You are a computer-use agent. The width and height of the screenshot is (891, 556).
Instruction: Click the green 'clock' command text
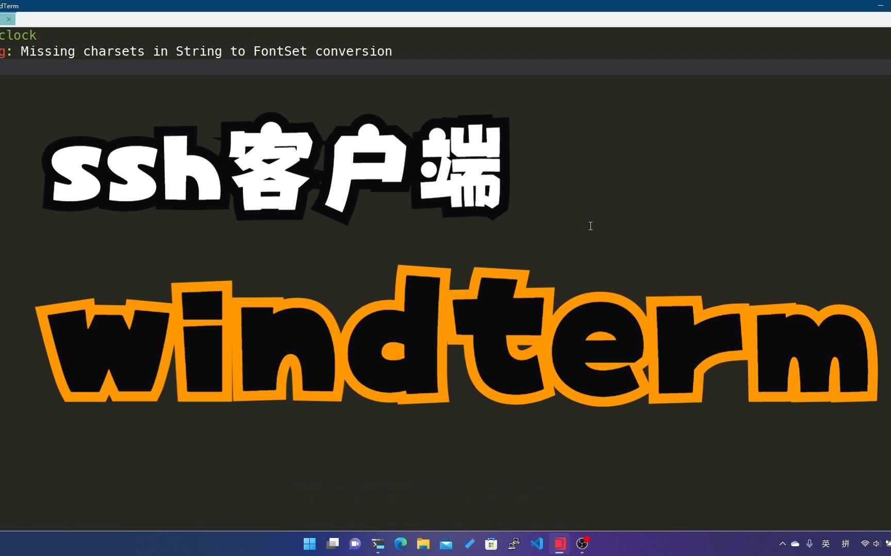tap(18, 35)
